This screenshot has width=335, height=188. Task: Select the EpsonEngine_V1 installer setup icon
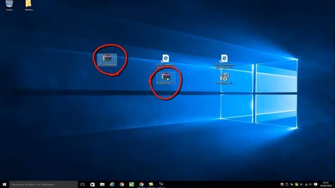(x=224, y=78)
